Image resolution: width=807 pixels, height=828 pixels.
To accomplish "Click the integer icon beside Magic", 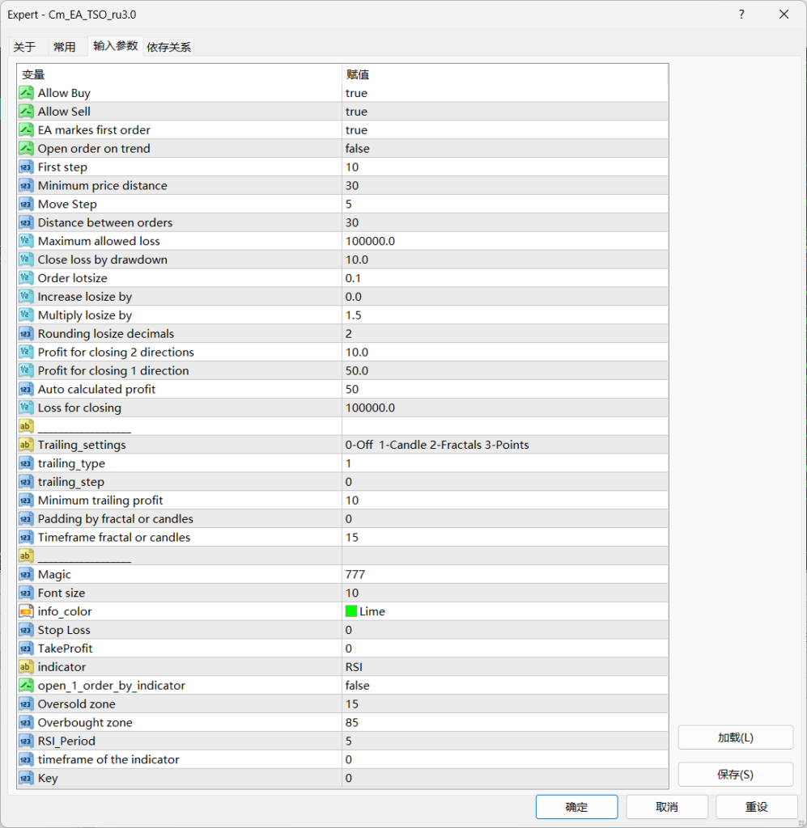I will coord(26,574).
